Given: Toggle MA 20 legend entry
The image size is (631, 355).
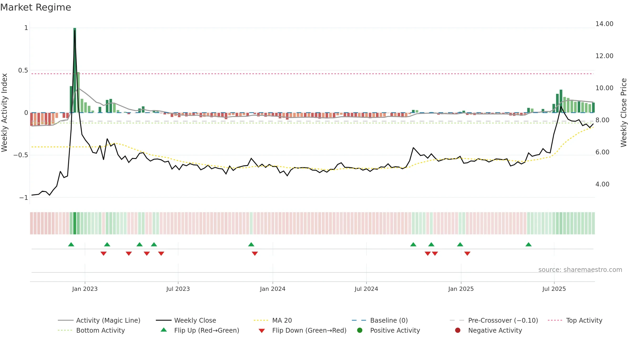Looking at the screenshot, I should tap(273, 320).
